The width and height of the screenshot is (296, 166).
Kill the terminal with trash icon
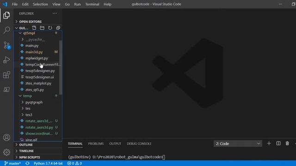tap(287, 143)
